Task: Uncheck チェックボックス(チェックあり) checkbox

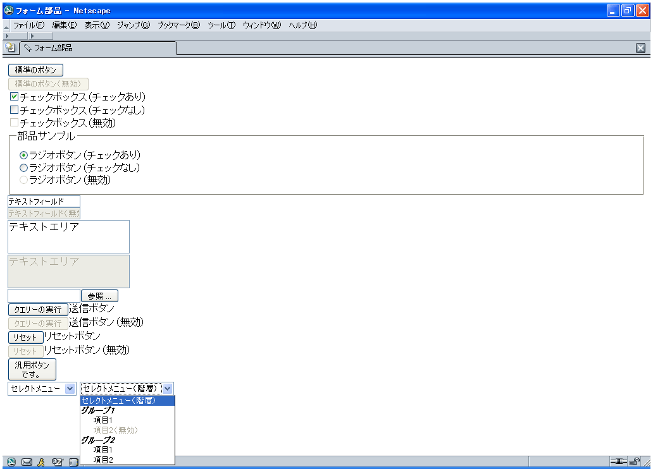Action: [14, 97]
